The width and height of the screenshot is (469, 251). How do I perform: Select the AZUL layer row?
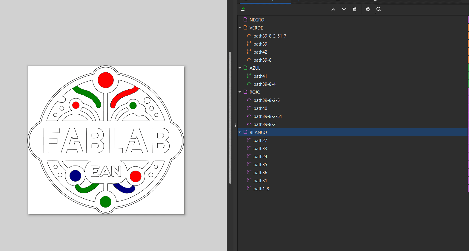point(353,68)
